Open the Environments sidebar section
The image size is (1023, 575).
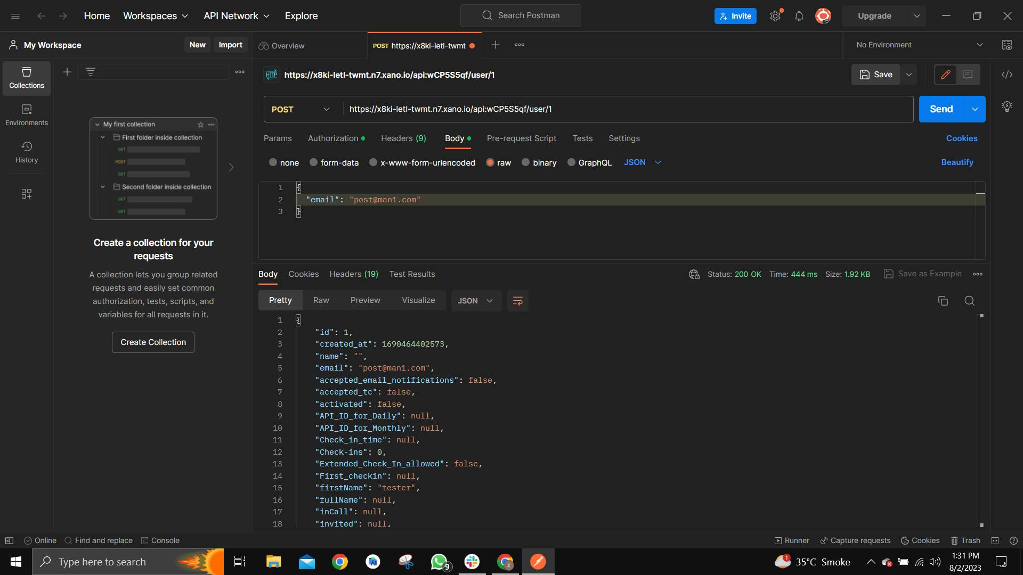pyautogui.click(x=27, y=115)
